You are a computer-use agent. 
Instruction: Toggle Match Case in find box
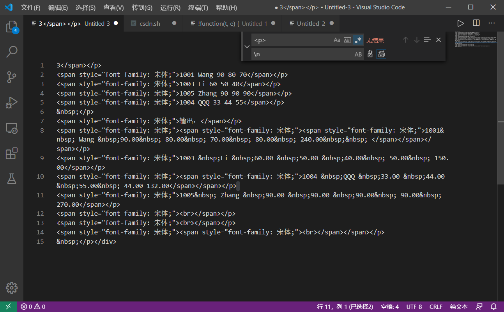(337, 40)
